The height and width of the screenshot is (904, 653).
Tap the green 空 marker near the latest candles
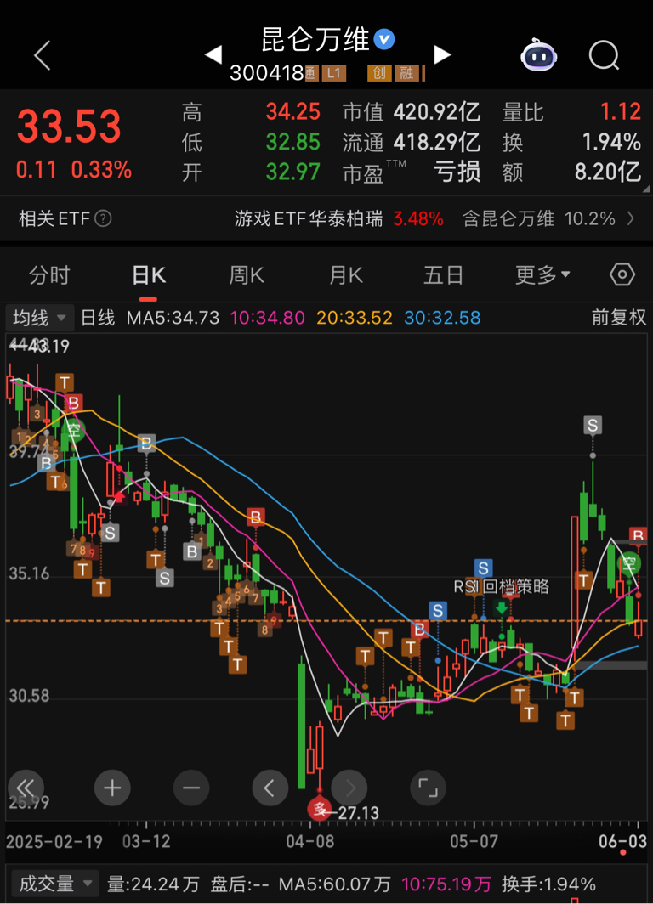coord(629,563)
